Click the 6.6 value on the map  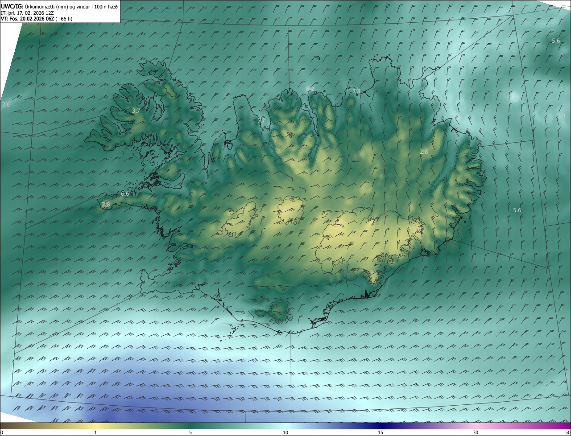pyautogui.click(x=125, y=194)
